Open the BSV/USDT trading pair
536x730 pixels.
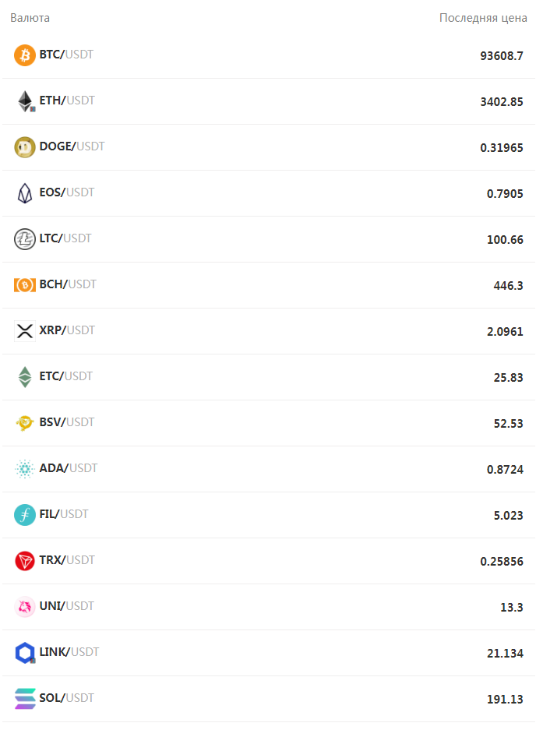click(66, 422)
